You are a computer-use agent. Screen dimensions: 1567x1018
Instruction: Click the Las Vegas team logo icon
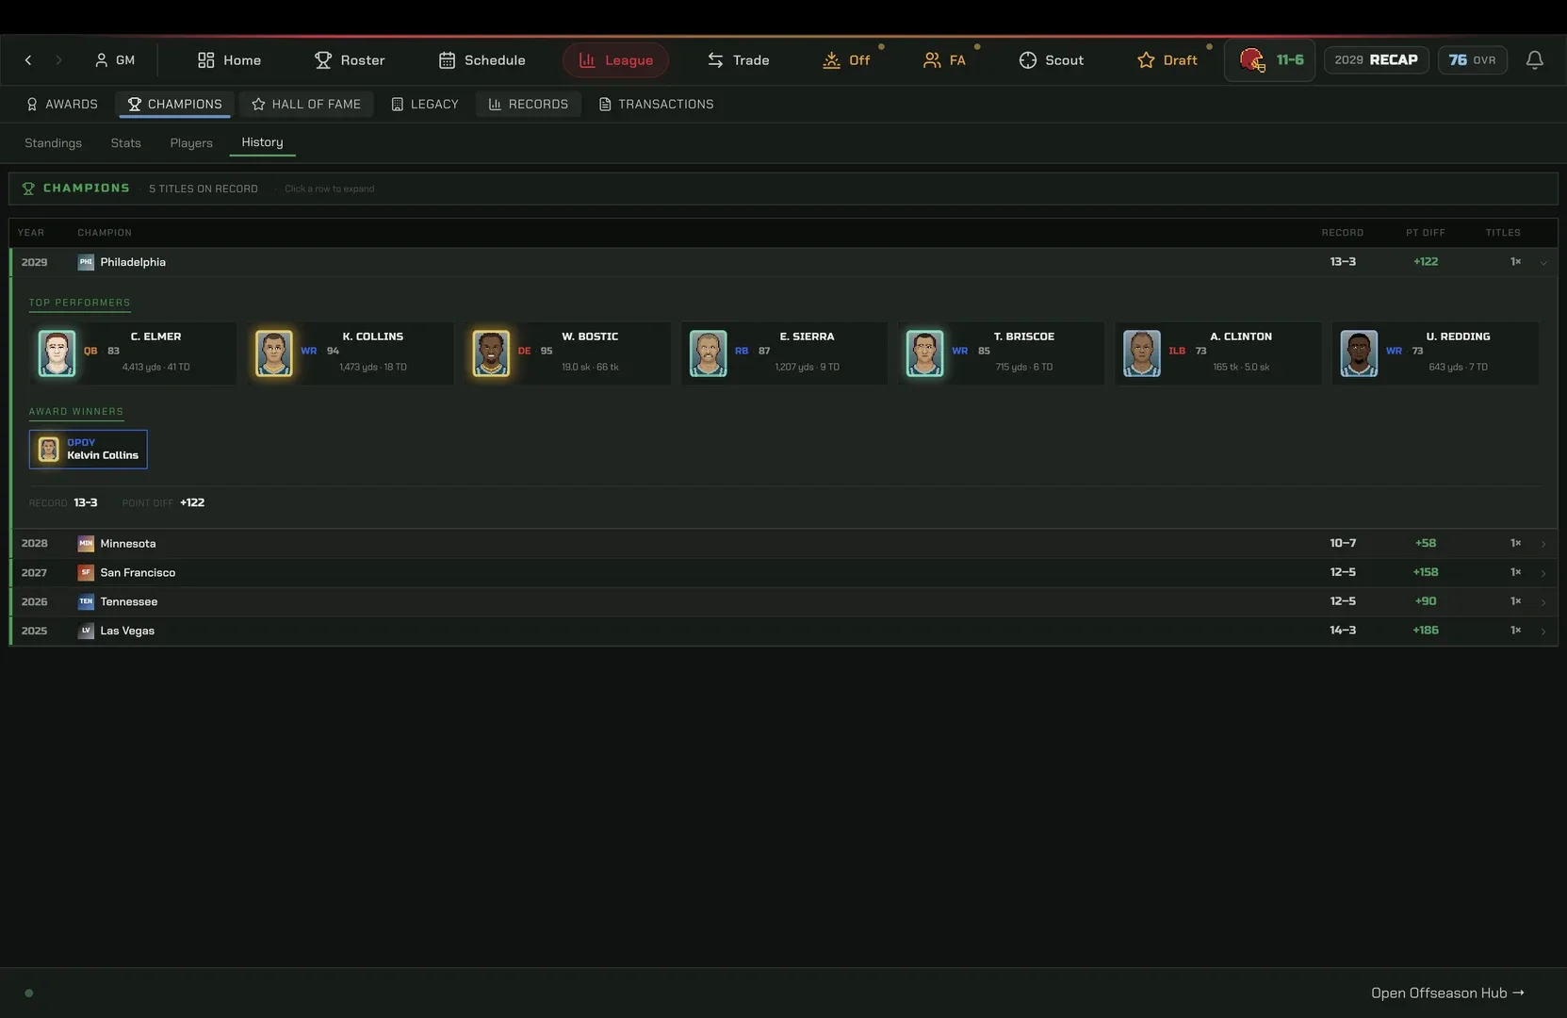point(86,631)
